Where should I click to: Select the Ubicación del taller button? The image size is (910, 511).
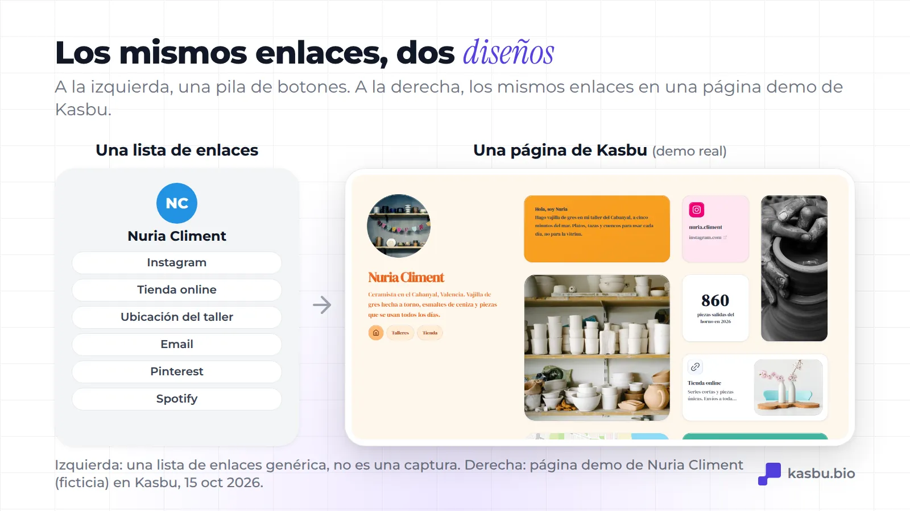(x=177, y=317)
